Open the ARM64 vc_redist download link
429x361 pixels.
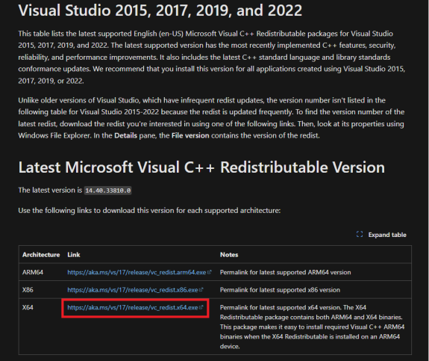coord(140,272)
